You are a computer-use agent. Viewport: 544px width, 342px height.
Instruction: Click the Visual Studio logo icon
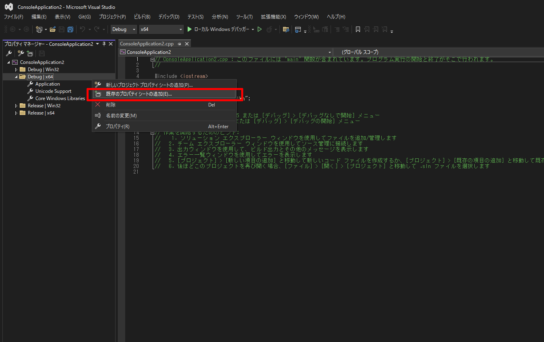pos(9,7)
